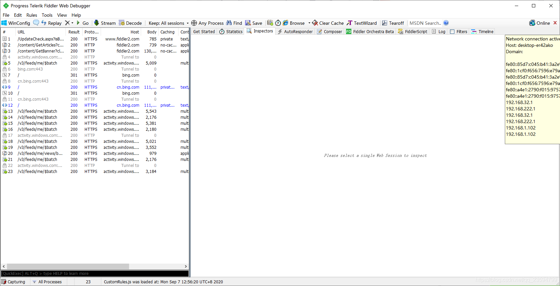This screenshot has width=560, height=286.
Task: Click the Remove sessions X icon
Action: tap(68, 23)
